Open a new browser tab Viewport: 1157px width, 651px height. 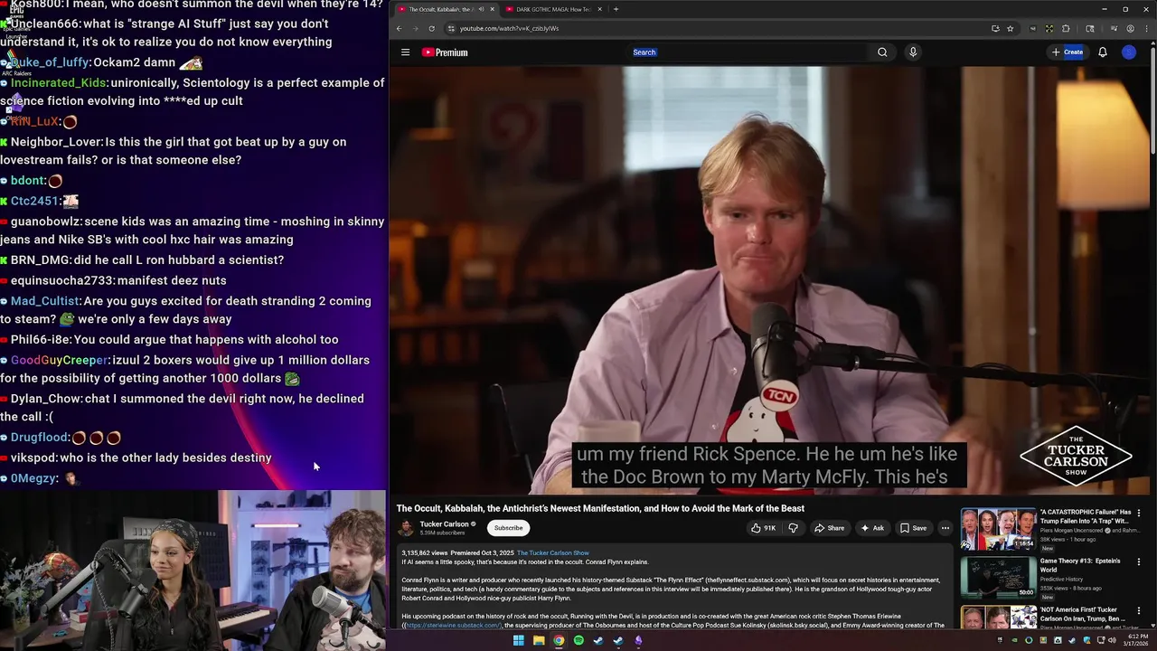tap(616, 9)
